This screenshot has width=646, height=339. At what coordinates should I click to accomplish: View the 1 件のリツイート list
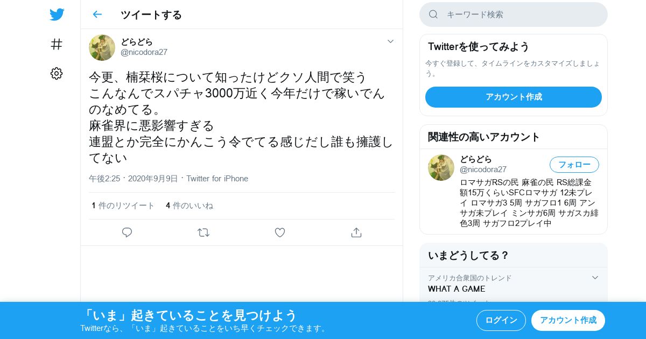click(123, 206)
